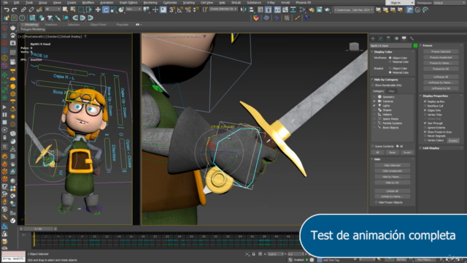Open the Animation menu

pyautogui.click(x=107, y=3)
